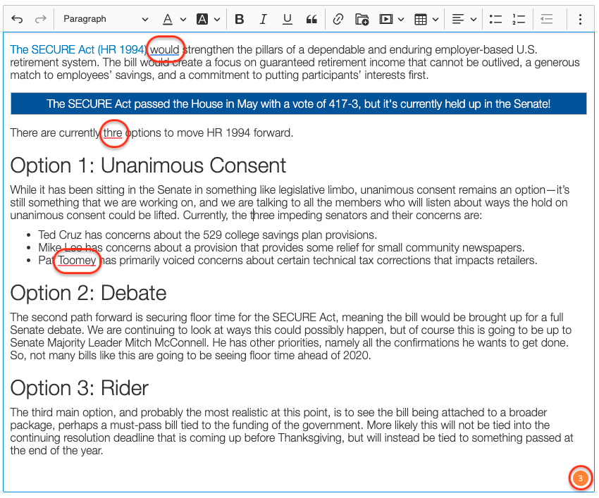599x498 pixels.
Task: Toggle underline formatting
Action: click(x=288, y=19)
